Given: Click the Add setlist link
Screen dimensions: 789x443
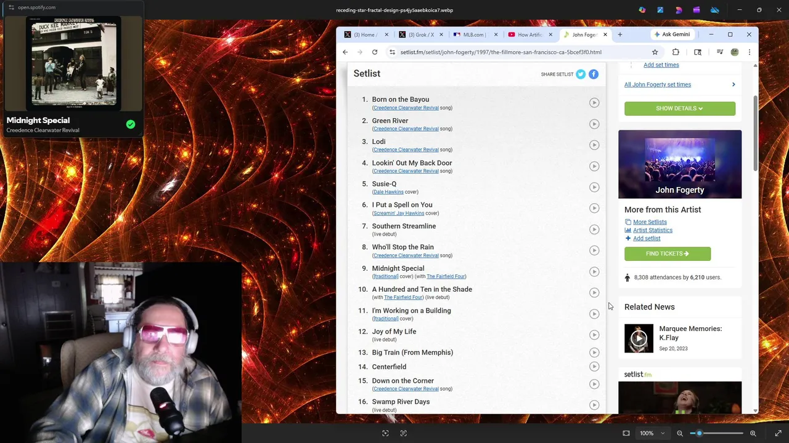Looking at the screenshot, I should tap(647, 238).
